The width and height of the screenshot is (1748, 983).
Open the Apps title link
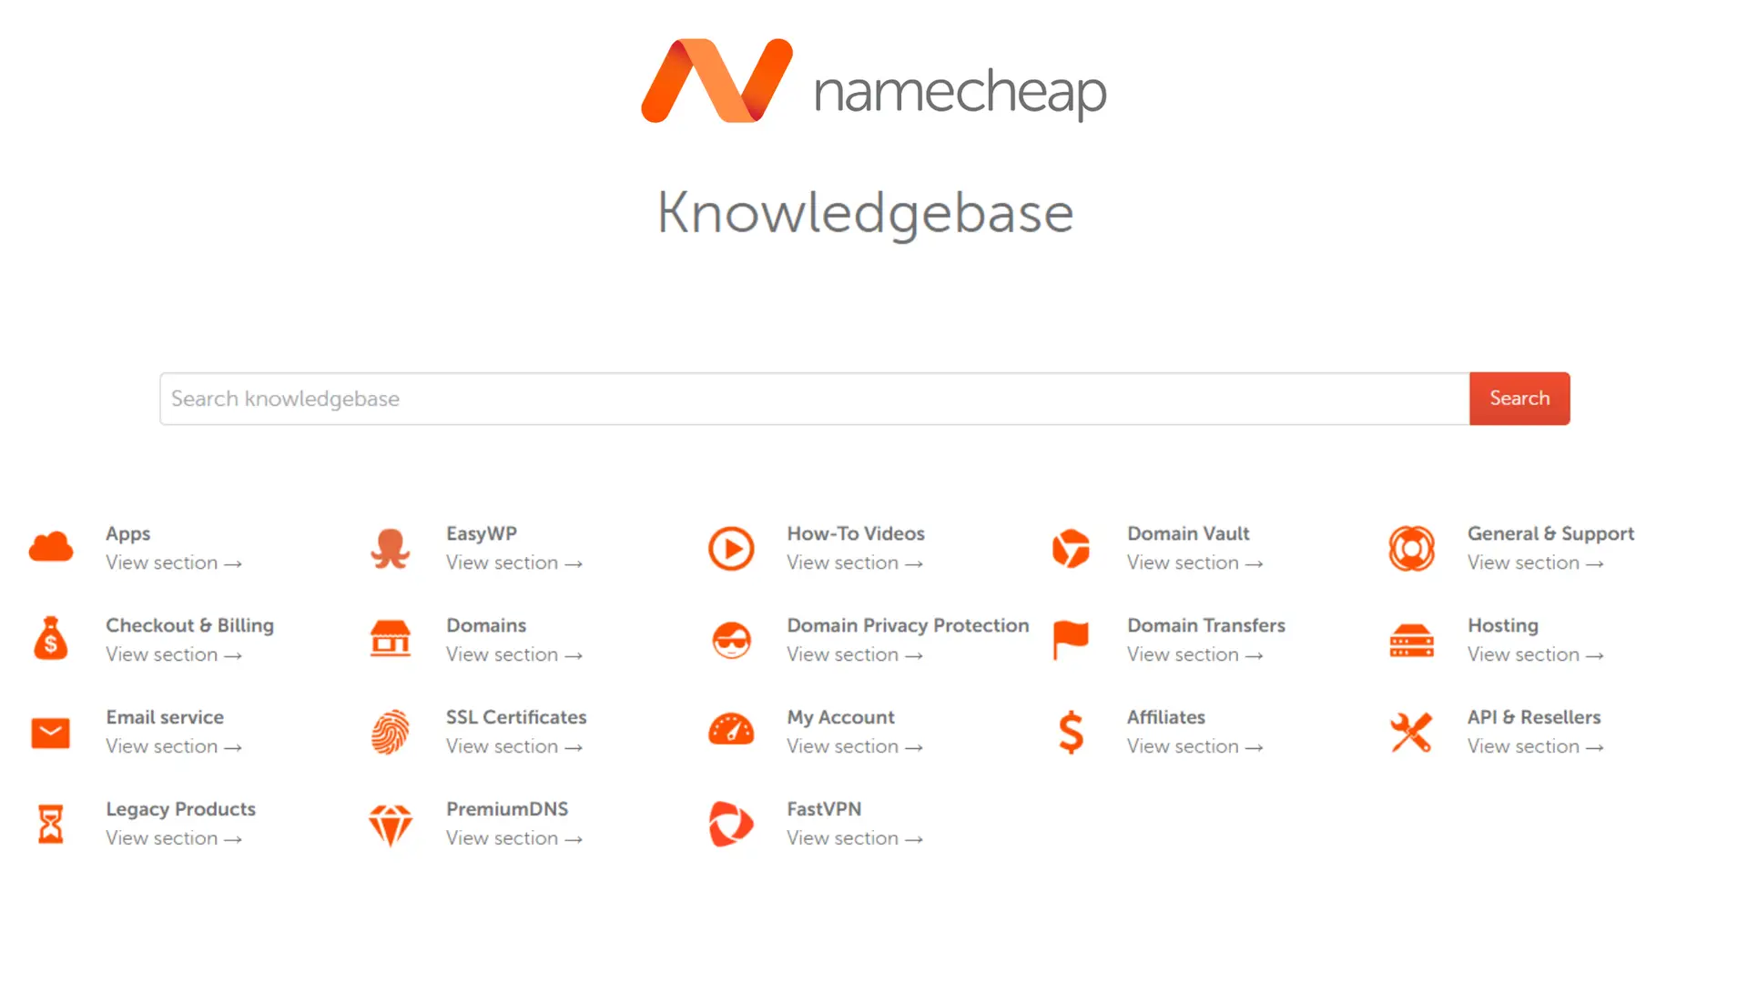point(127,534)
